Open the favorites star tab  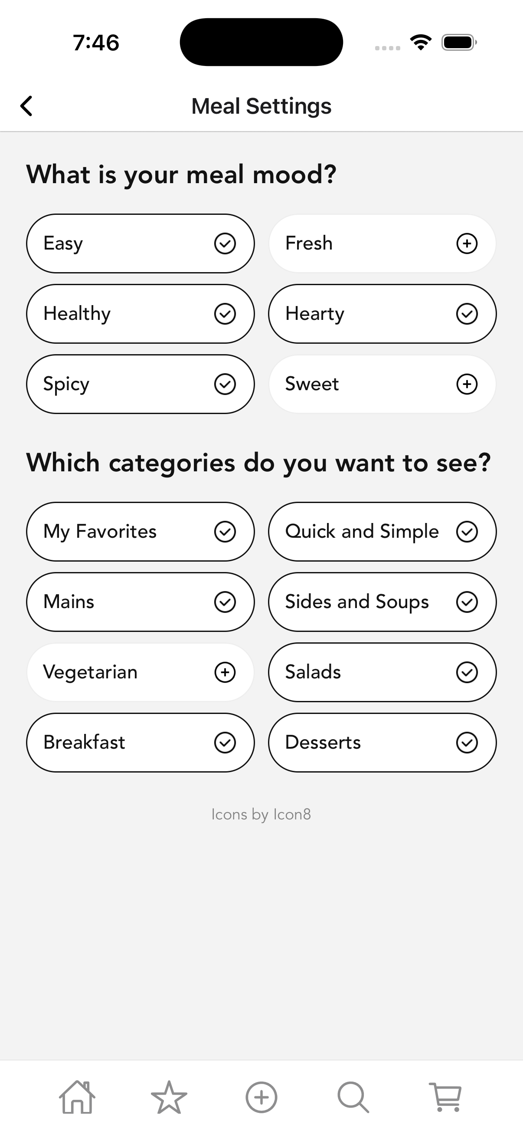click(169, 1097)
